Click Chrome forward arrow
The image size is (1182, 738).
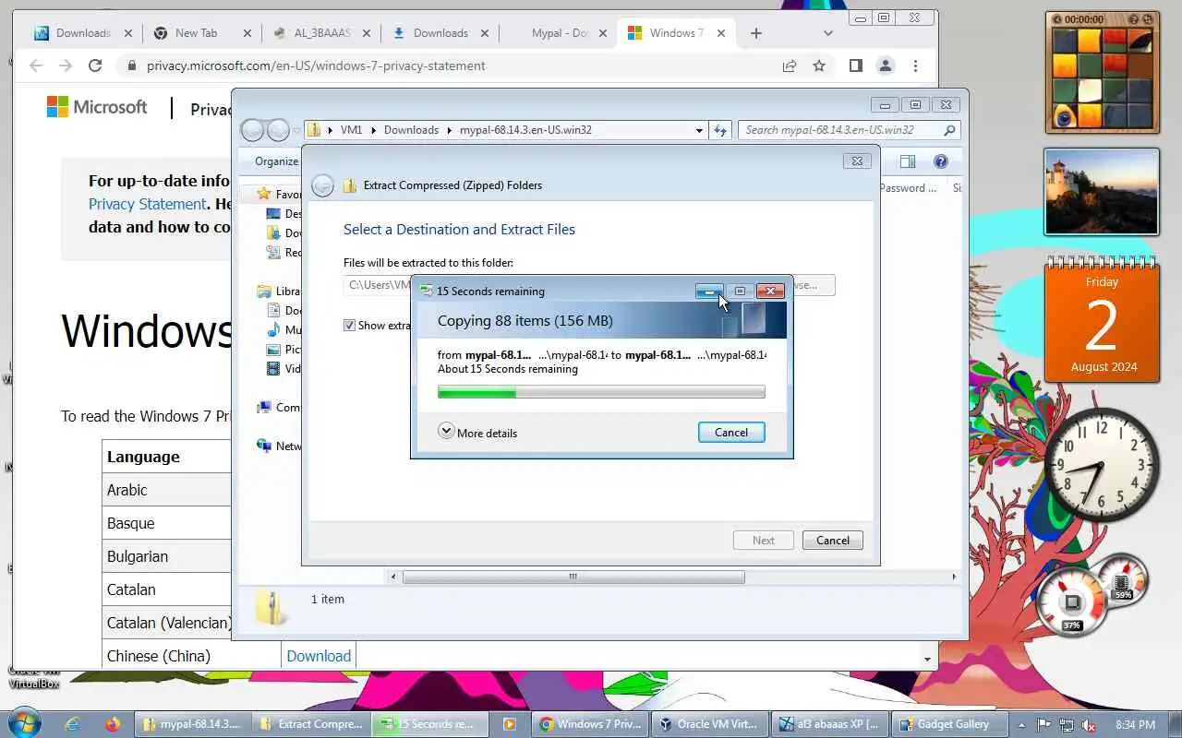66,65
